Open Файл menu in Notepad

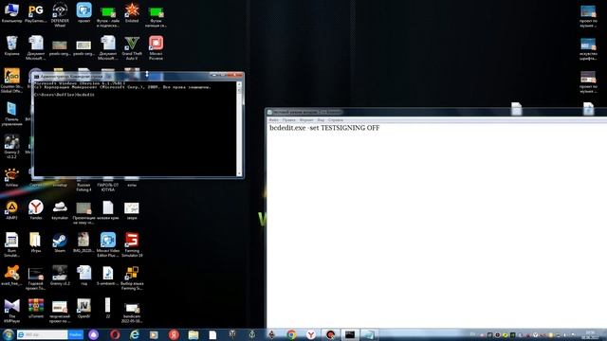click(x=274, y=120)
